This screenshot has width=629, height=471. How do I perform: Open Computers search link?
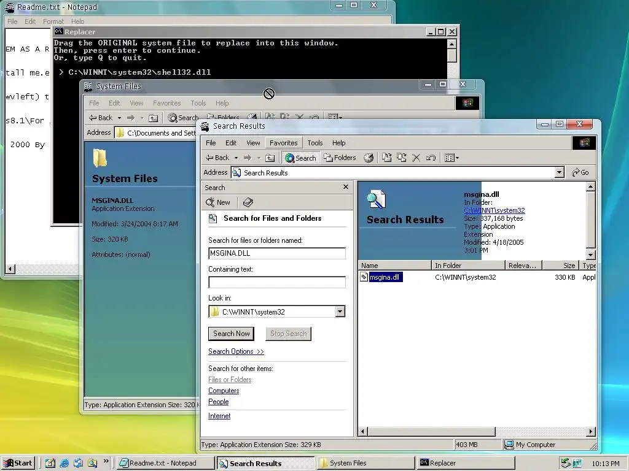pyautogui.click(x=224, y=391)
